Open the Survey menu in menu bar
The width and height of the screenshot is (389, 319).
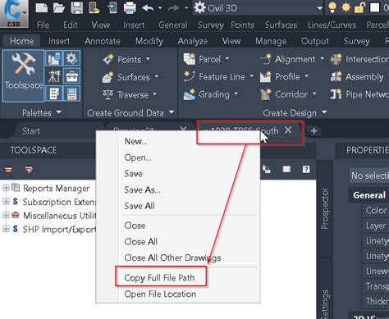tap(211, 25)
